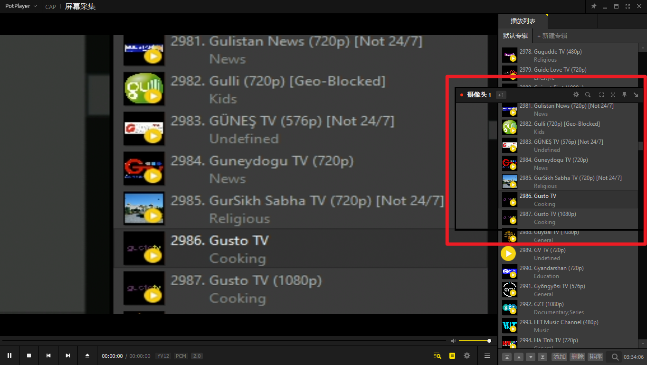The height and width of the screenshot is (365, 647).
Task: Move item to bottom of playlist
Action: click(542, 357)
